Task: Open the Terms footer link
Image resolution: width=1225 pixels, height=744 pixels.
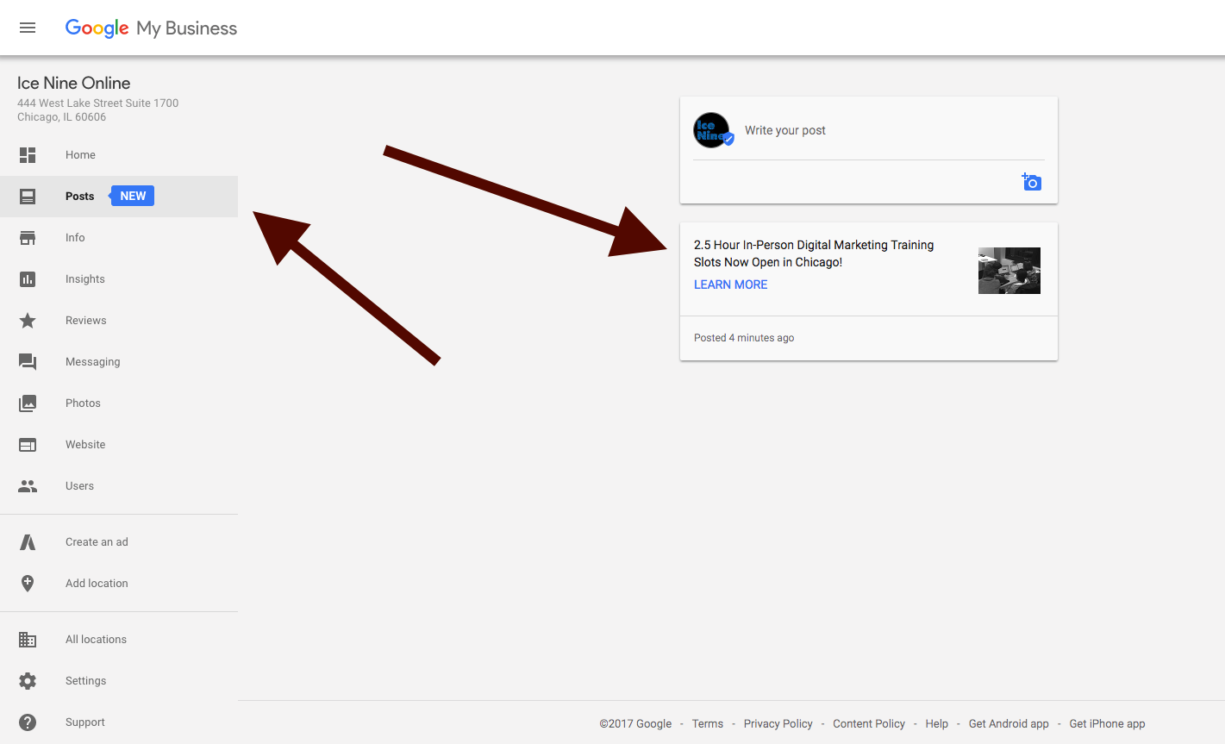Action: 708,724
